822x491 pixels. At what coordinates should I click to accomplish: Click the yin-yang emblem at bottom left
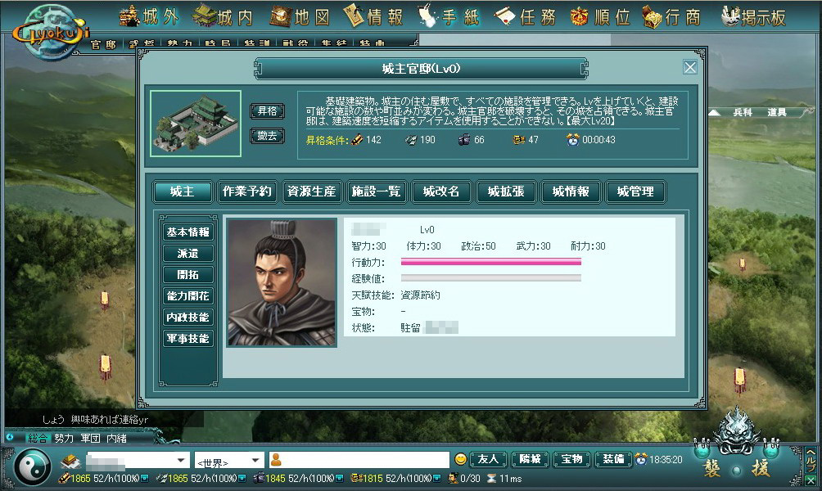(32, 467)
